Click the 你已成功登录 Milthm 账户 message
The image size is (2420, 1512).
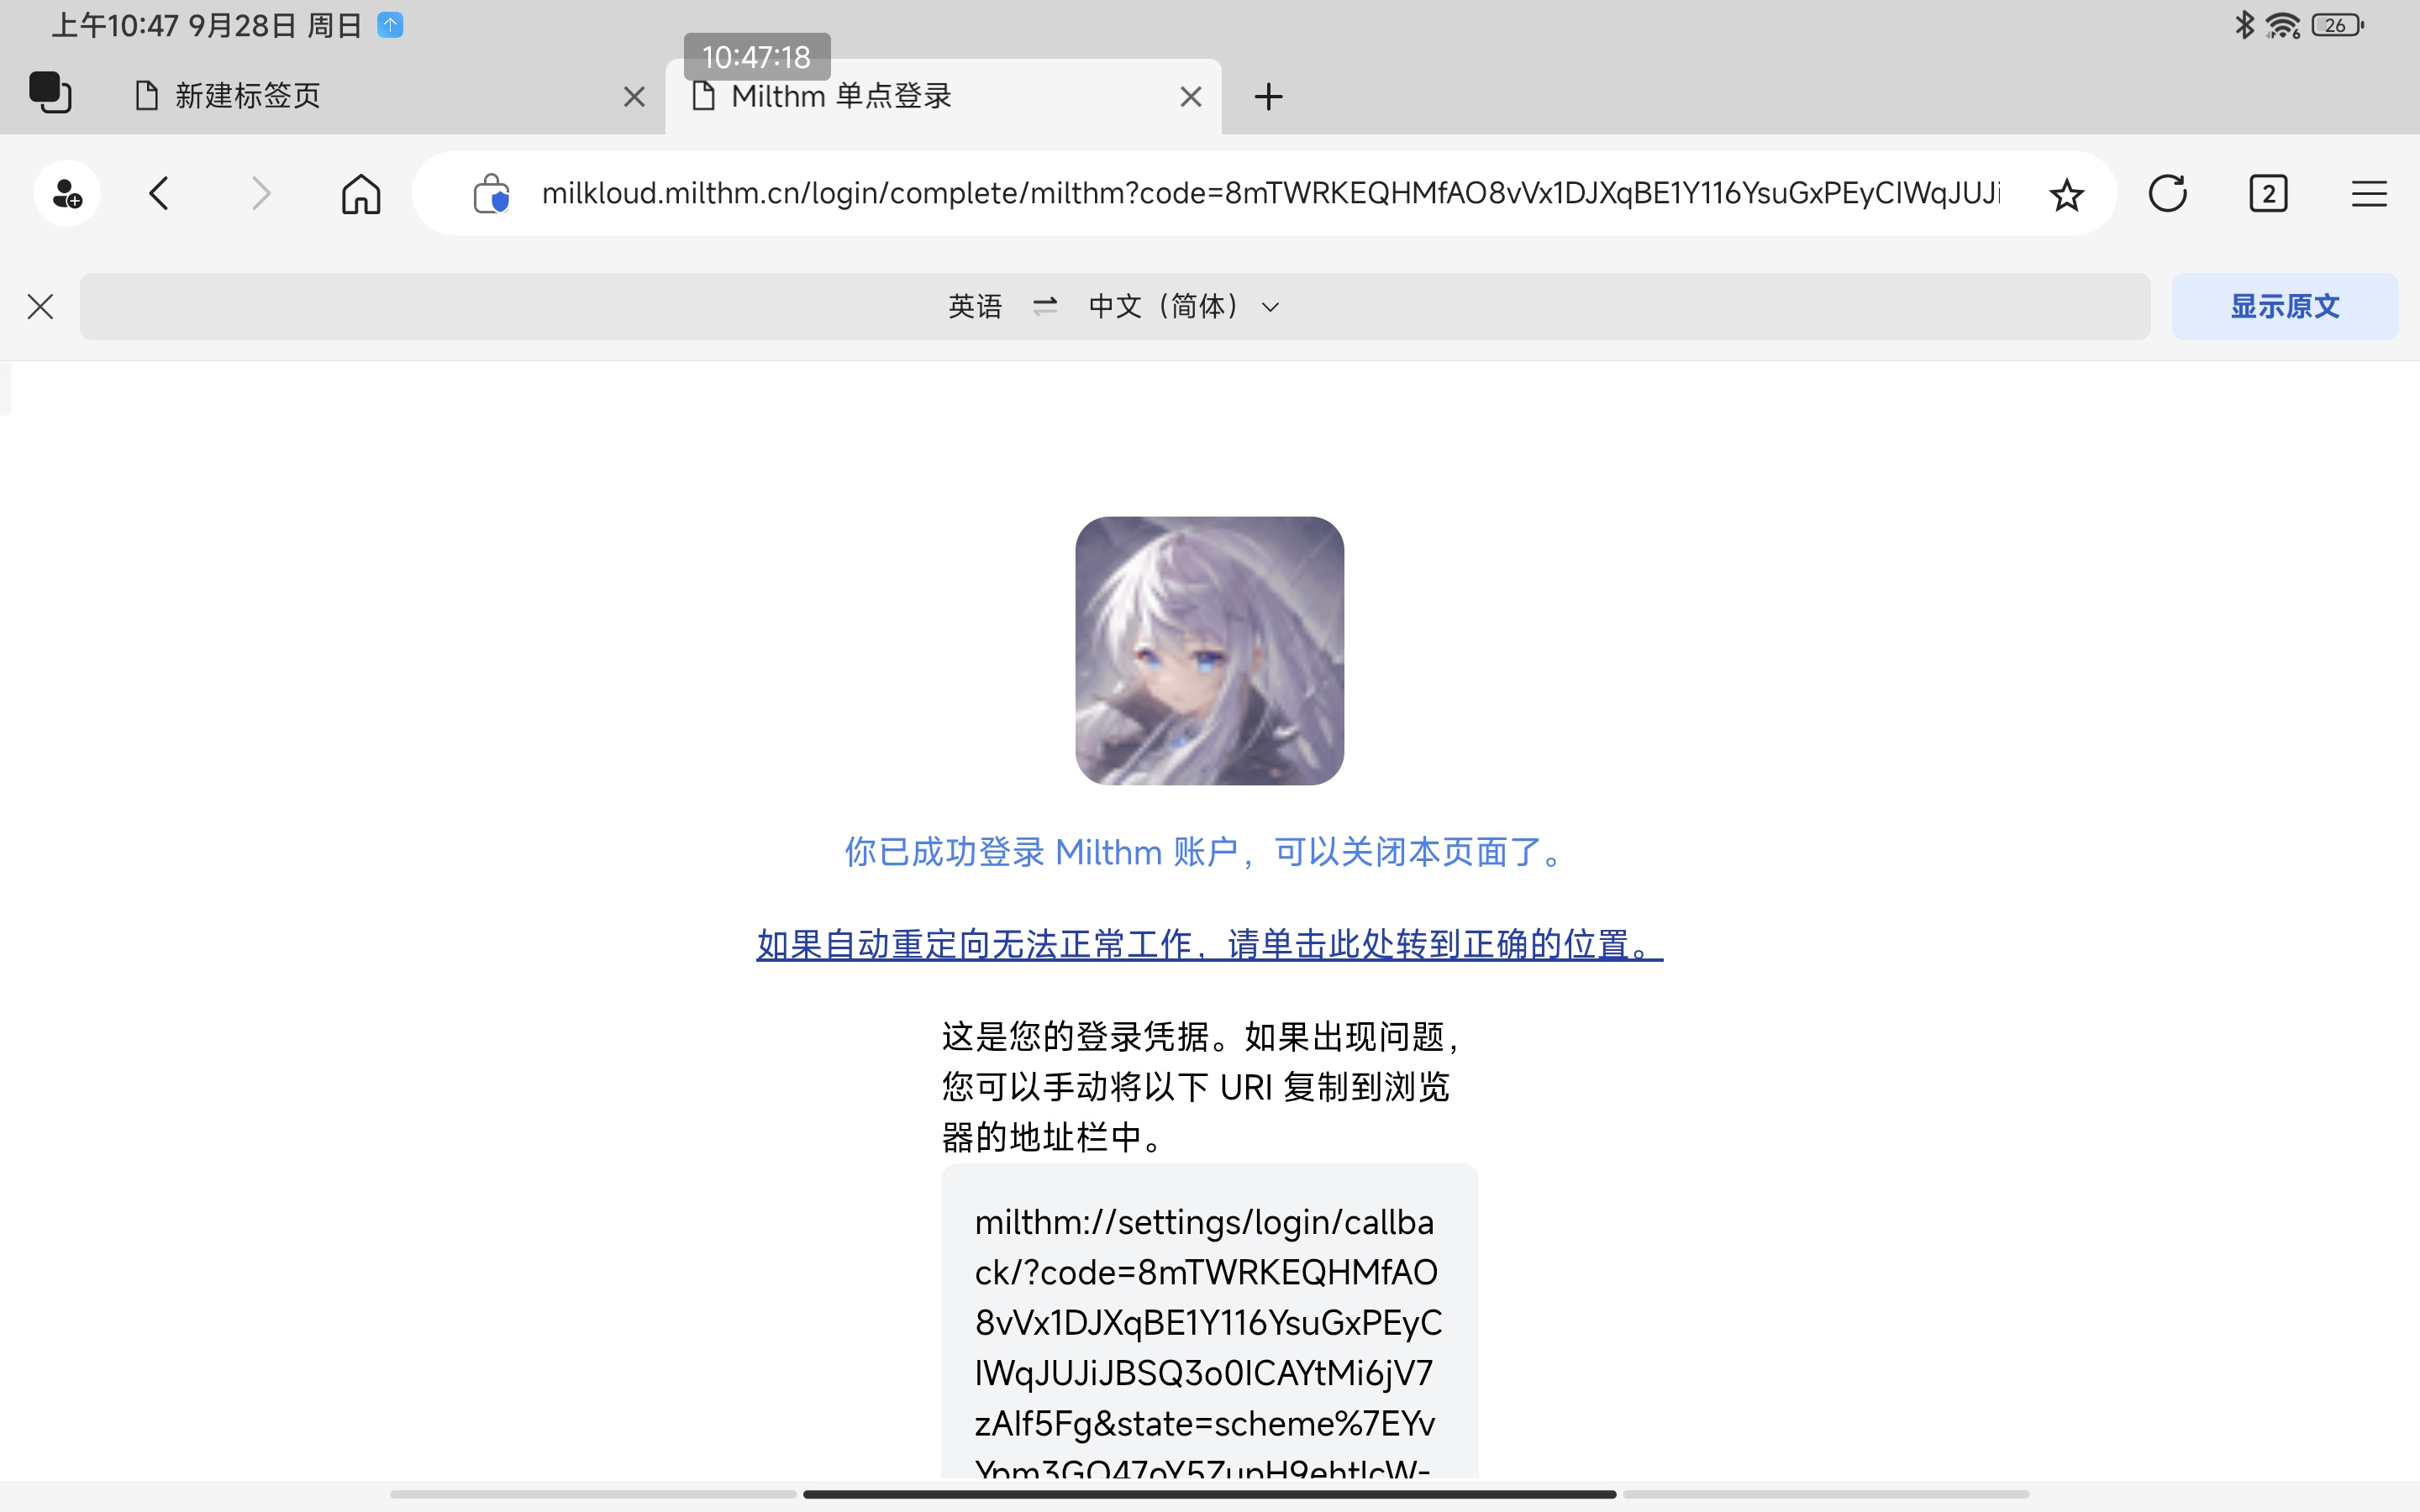(x=1205, y=852)
